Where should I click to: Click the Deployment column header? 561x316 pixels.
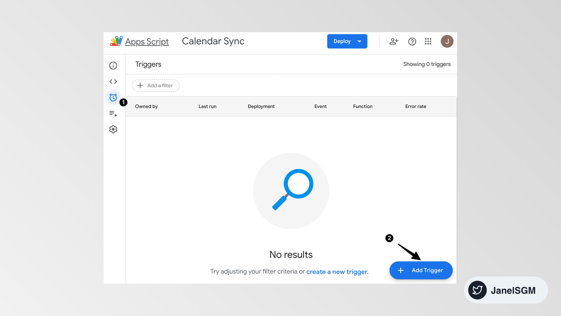point(261,106)
